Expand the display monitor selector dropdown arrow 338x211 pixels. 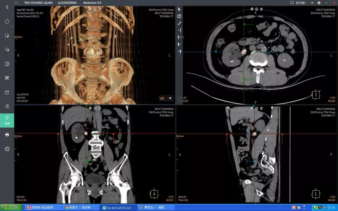pyautogui.click(x=312, y=3)
